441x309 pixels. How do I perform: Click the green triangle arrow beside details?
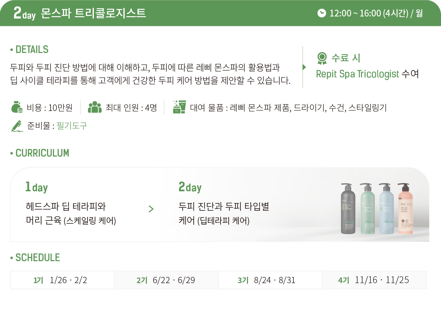pos(304,67)
